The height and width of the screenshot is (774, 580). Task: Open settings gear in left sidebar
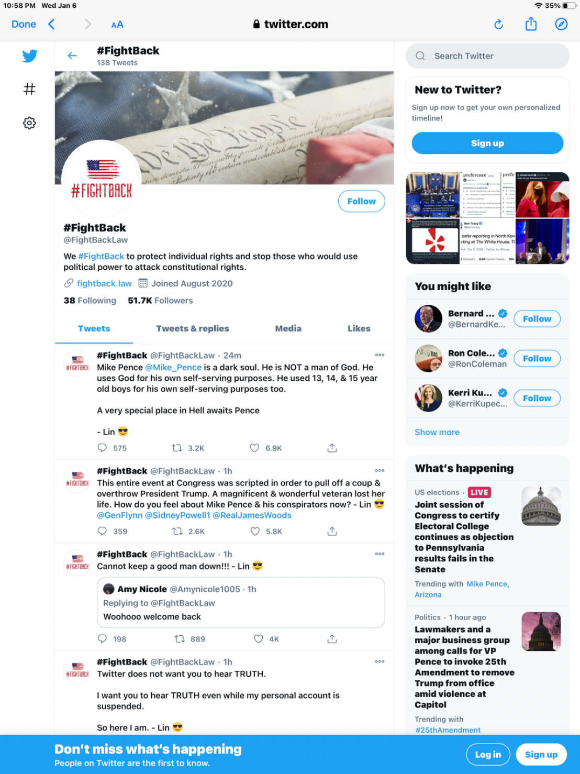click(x=29, y=123)
